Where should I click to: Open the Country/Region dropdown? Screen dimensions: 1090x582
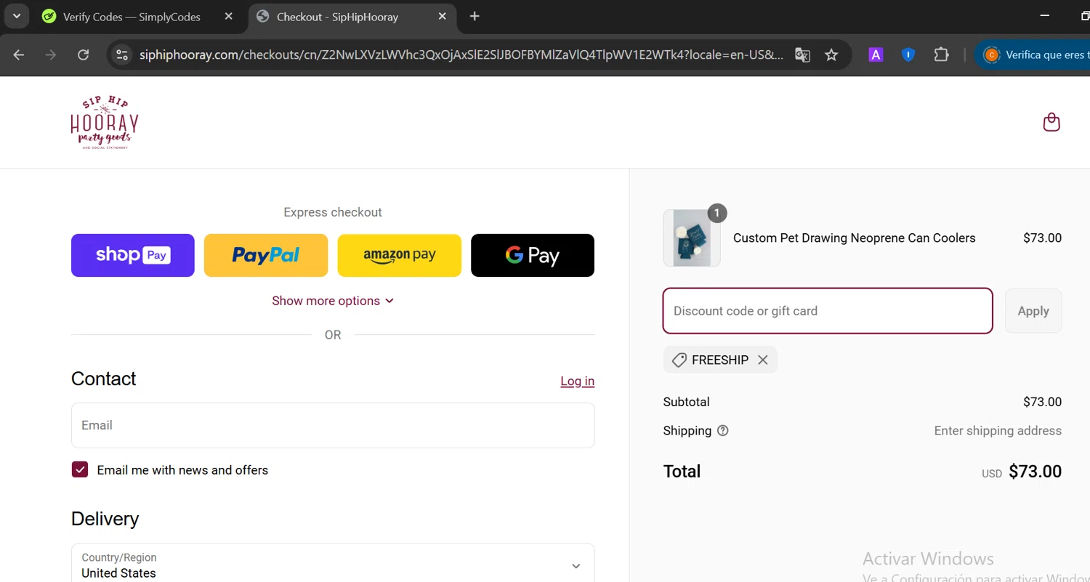[333, 565]
